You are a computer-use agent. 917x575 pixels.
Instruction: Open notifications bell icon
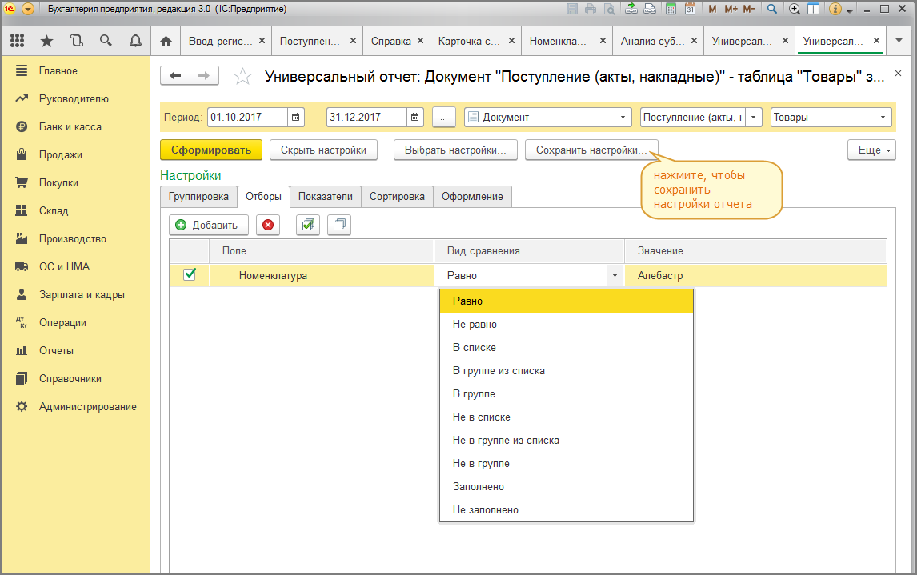[135, 41]
